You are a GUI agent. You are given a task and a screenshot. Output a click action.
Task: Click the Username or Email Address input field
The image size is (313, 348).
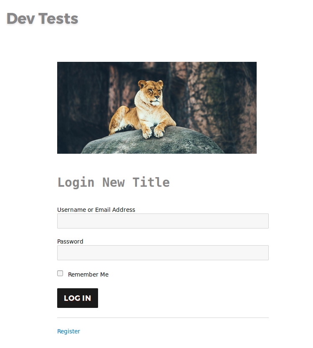coord(163,221)
